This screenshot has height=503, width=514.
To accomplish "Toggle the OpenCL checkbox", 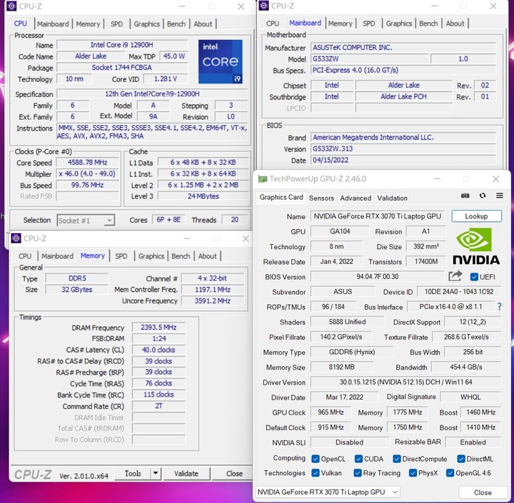I will pos(316,459).
